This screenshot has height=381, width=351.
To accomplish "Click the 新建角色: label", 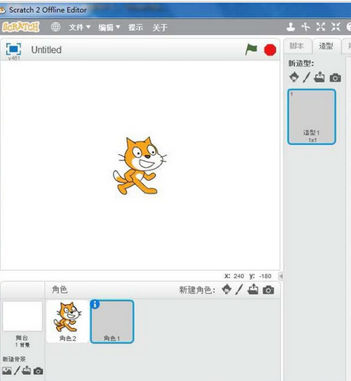I will coord(197,290).
